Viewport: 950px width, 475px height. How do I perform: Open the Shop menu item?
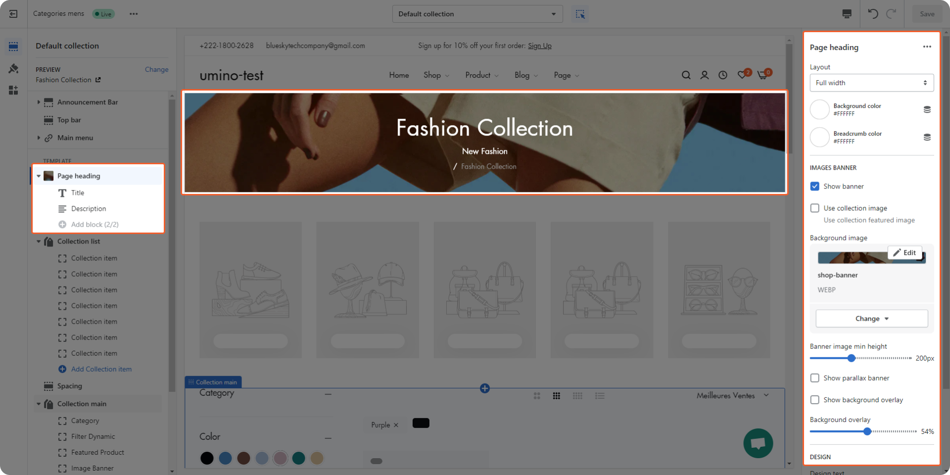[x=436, y=75]
